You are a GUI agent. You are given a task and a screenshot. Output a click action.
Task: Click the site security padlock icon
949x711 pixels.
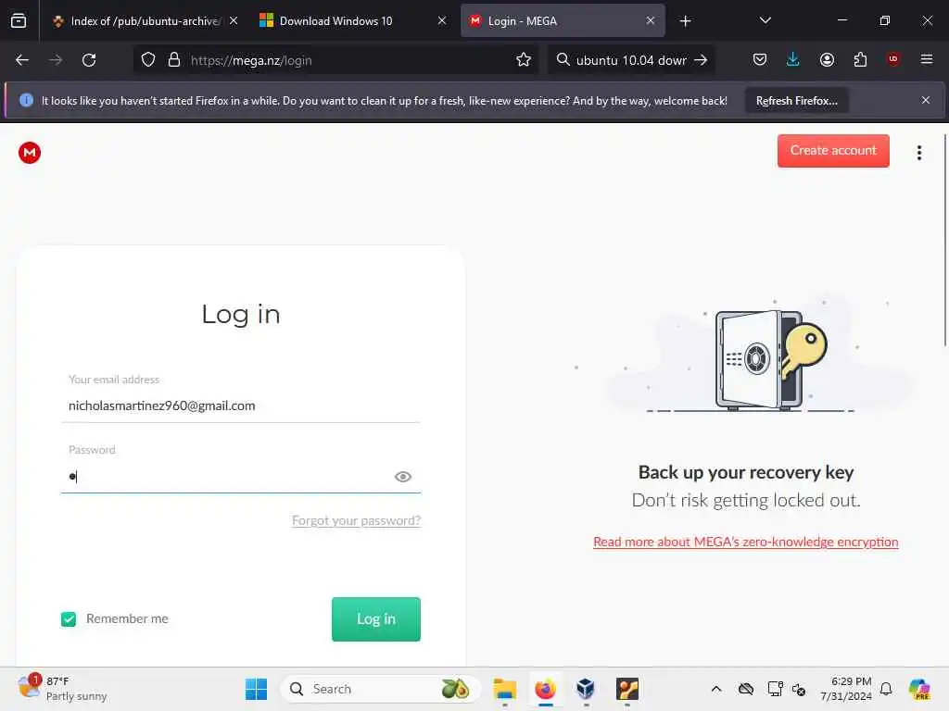(174, 60)
